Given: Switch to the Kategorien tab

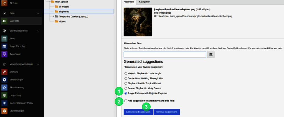Looking at the screenshot, I should (144, 2).
